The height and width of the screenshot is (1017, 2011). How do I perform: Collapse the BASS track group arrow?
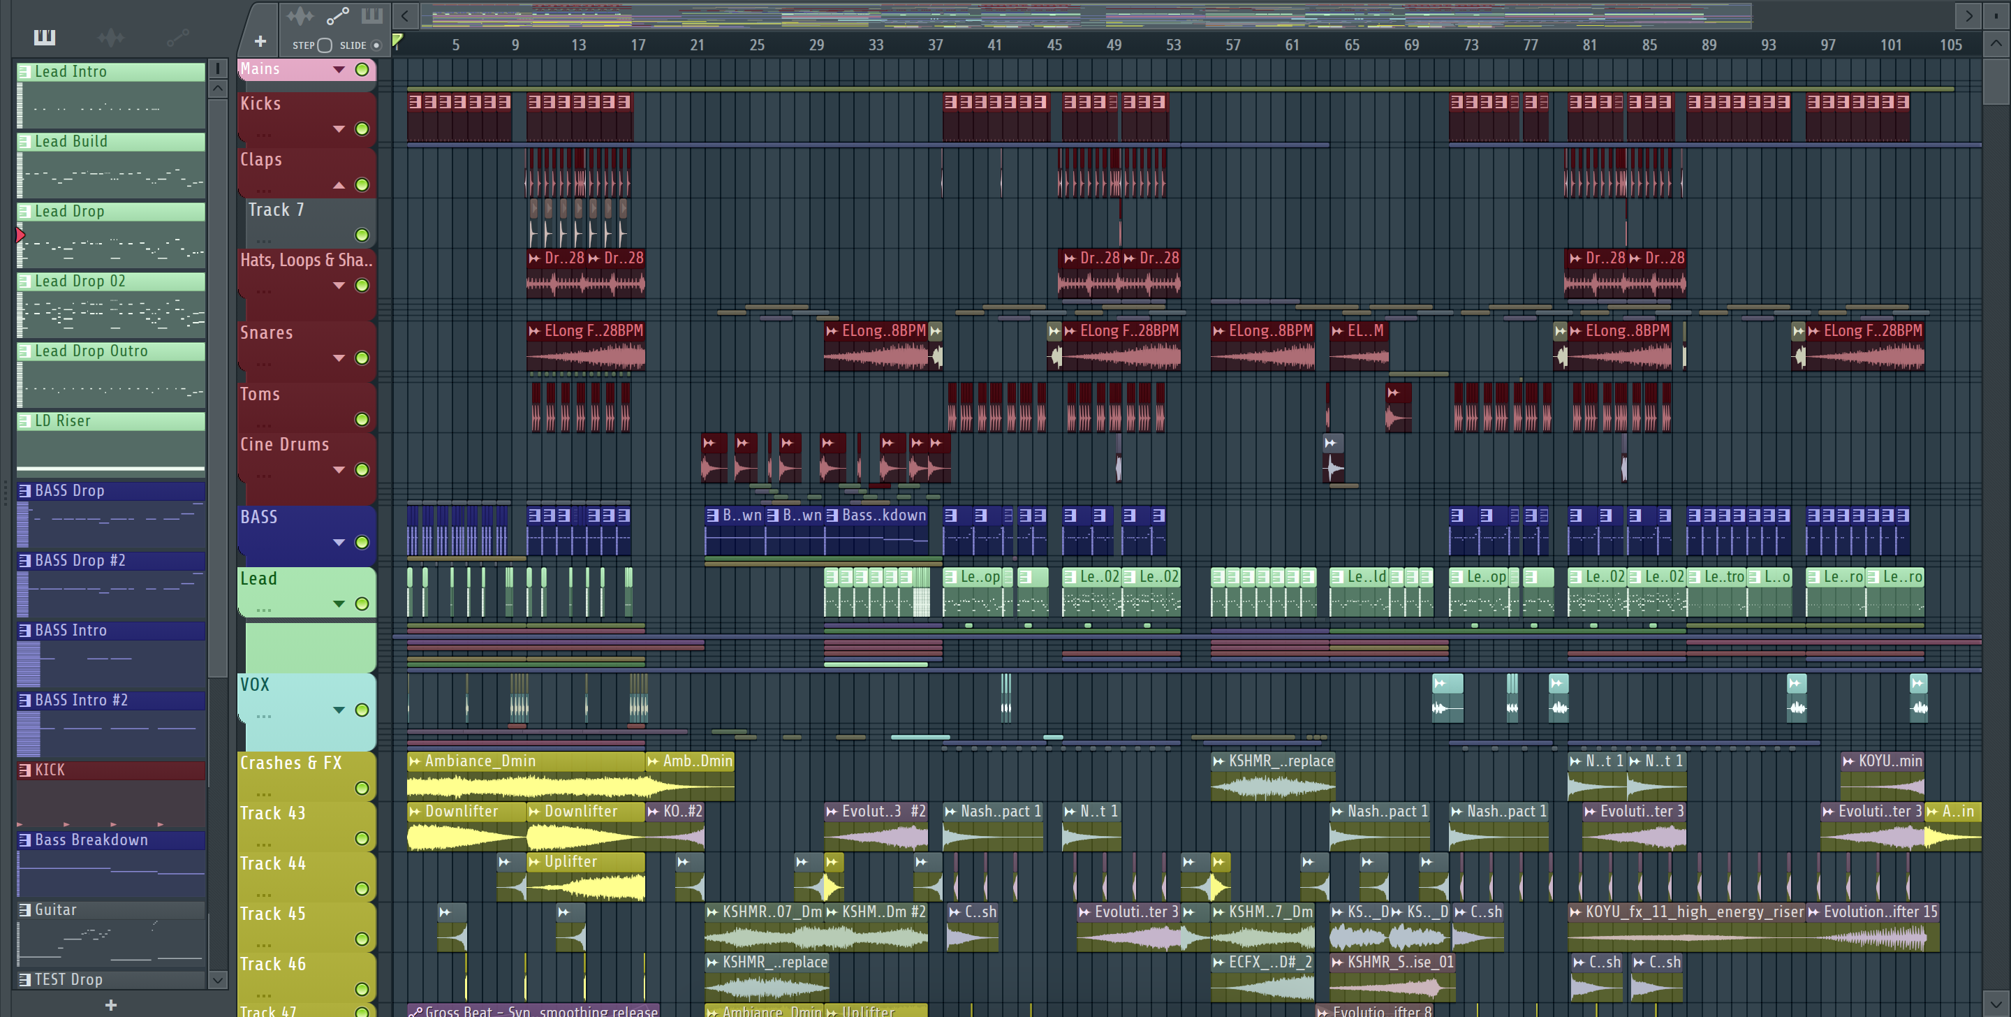click(x=339, y=543)
